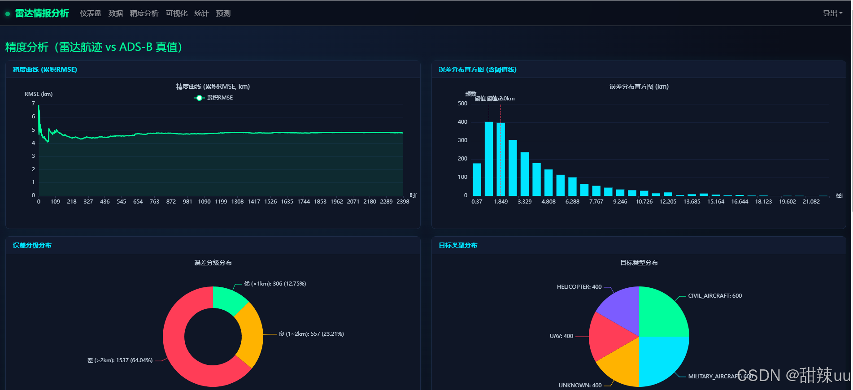Open the 仪表盘 menu item

coord(91,13)
